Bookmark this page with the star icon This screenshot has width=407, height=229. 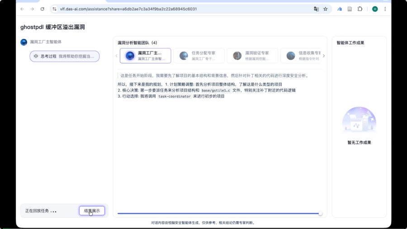coord(325,9)
